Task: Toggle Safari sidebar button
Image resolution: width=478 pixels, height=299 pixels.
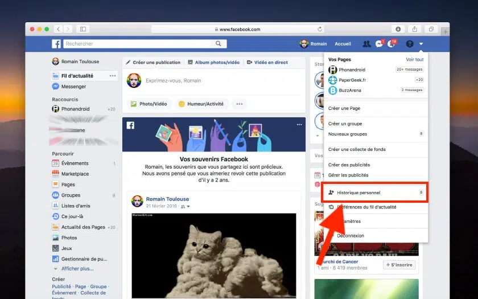Action: coord(83,29)
